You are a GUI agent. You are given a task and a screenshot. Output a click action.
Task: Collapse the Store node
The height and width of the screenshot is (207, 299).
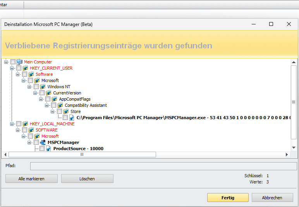coord(52,111)
